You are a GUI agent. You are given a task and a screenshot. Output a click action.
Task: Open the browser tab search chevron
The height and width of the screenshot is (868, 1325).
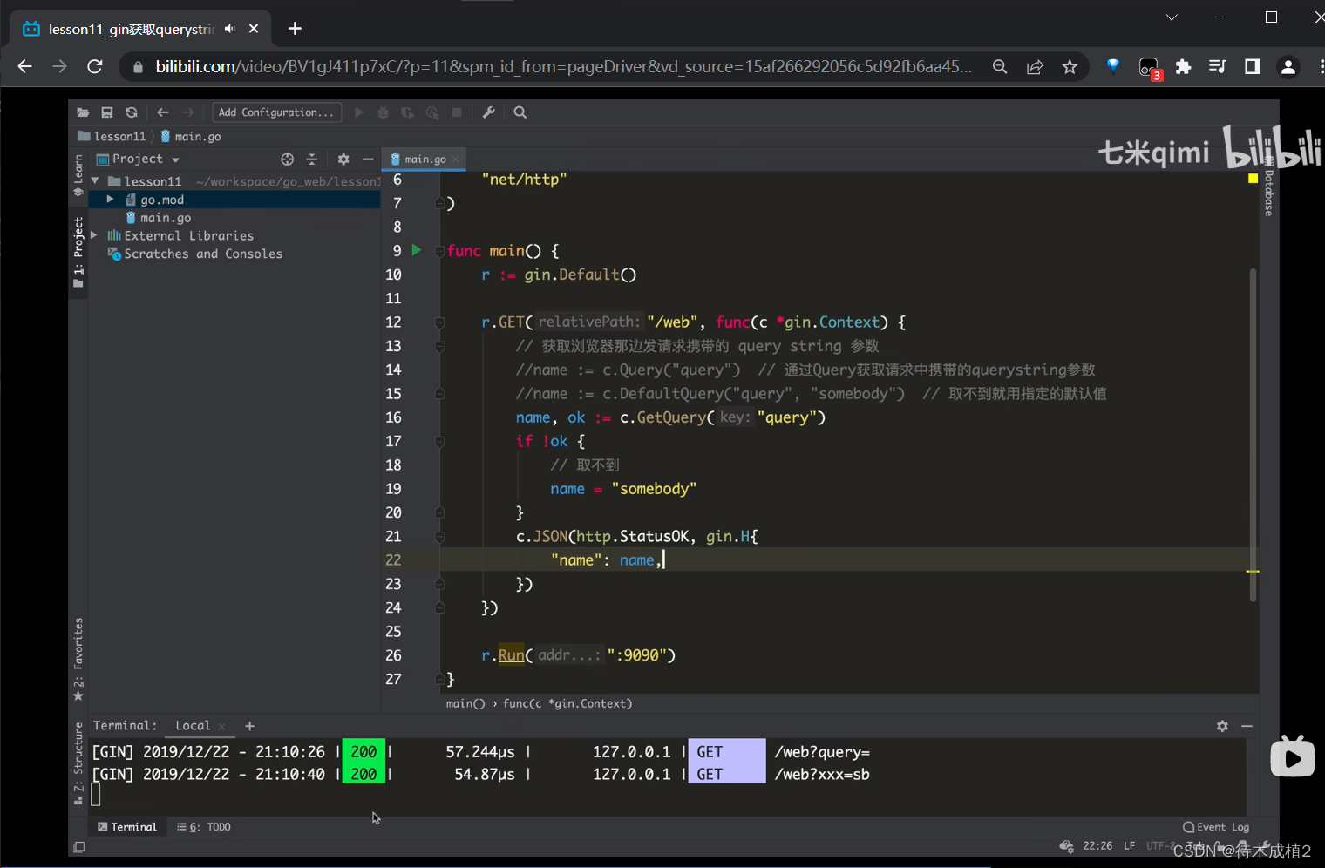pyautogui.click(x=1172, y=17)
